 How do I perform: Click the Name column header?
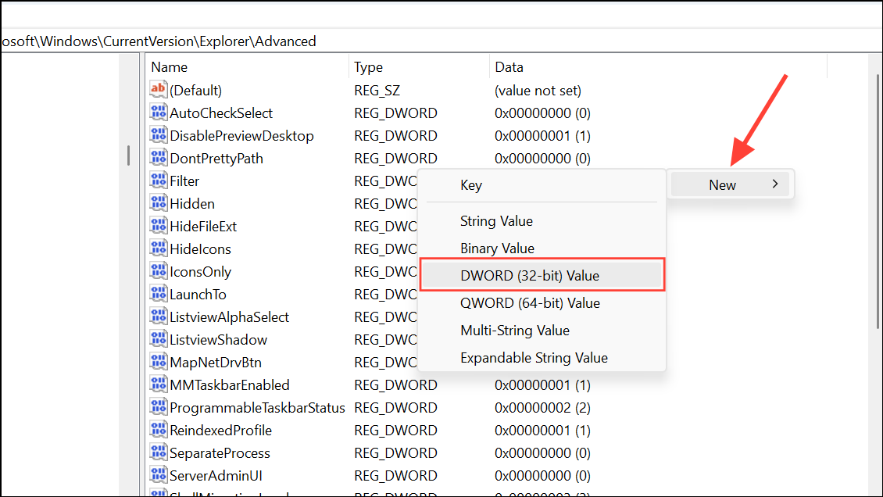pos(169,66)
